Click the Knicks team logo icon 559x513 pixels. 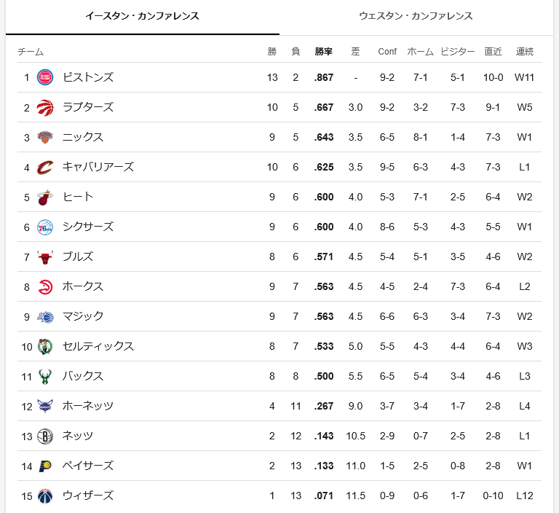pyautogui.click(x=45, y=137)
